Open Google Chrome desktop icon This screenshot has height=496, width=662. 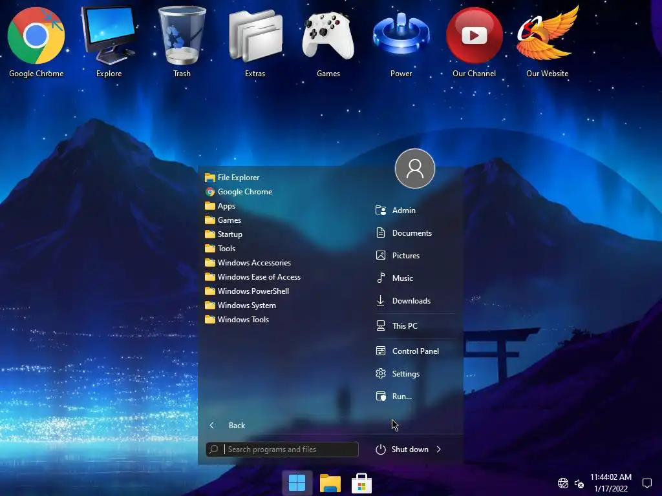click(x=36, y=42)
